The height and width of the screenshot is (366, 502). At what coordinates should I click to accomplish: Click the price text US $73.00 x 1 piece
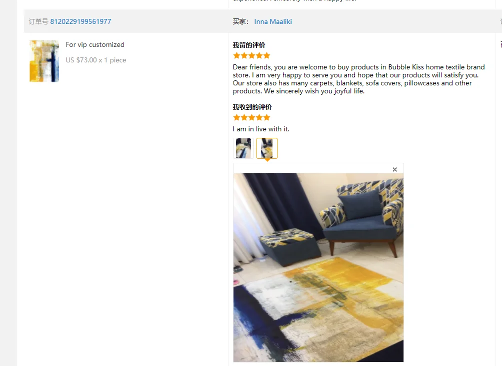(95, 60)
